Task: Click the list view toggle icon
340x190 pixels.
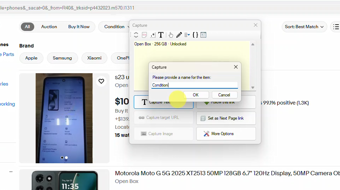Action: [x=336, y=27]
